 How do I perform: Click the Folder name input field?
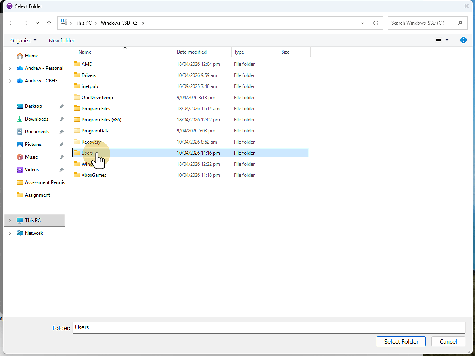[x=268, y=327]
